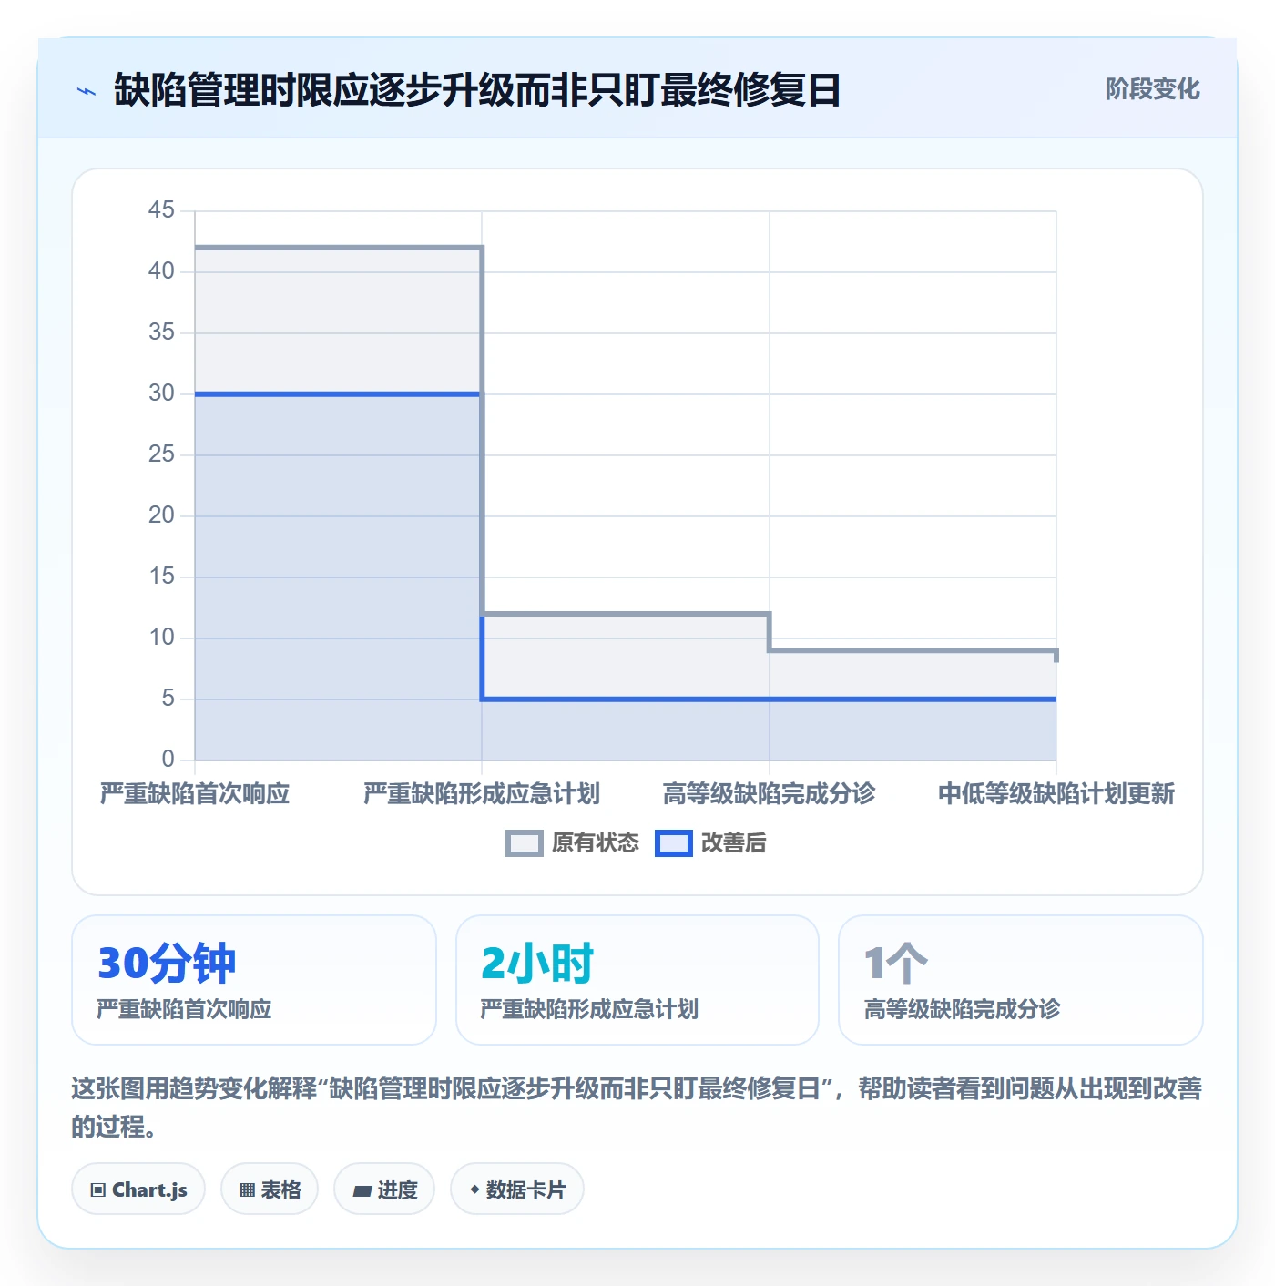Click the y-axis value 30

point(161,393)
